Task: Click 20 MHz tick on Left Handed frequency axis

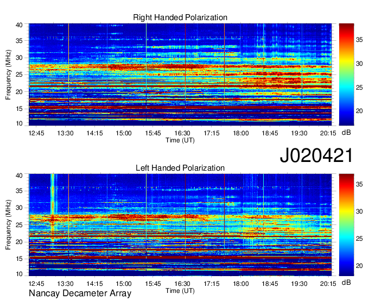Action: [x=20, y=242]
